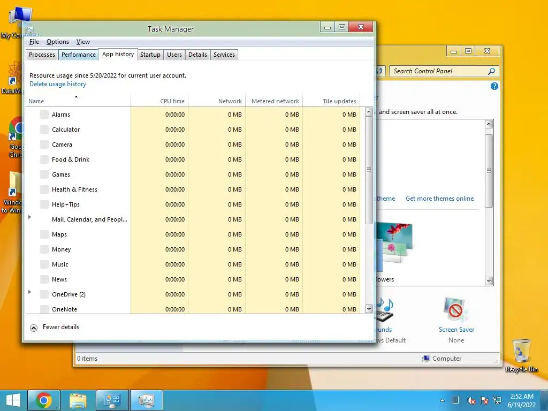Viewport: 548px width, 411px height.
Task: Select the Mail, Calendar, and People row
Action: [193, 219]
